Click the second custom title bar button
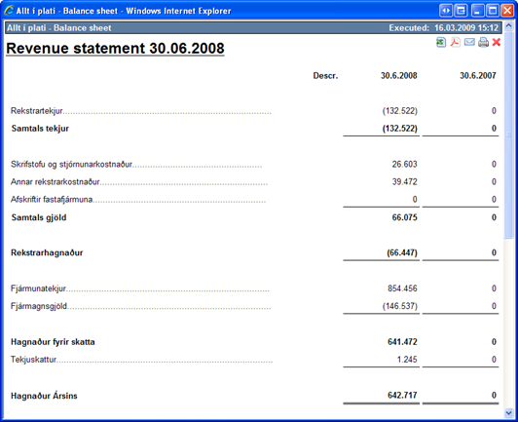This screenshot has width=518, height=422. pos(461,11)
